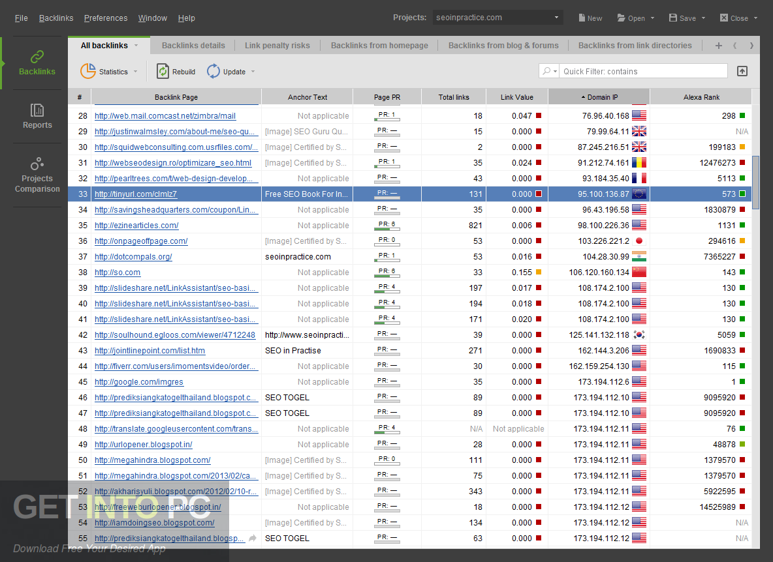Click the Rebuild icon
Viewport: 773px width, 562px height.
point(163,71)
